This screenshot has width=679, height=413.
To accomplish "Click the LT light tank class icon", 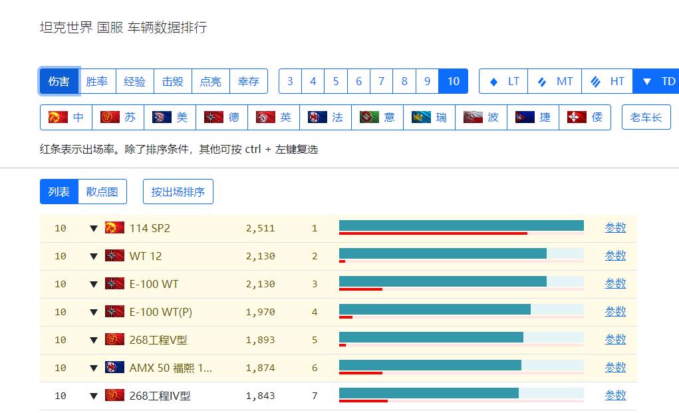I will tap(503, 81).
